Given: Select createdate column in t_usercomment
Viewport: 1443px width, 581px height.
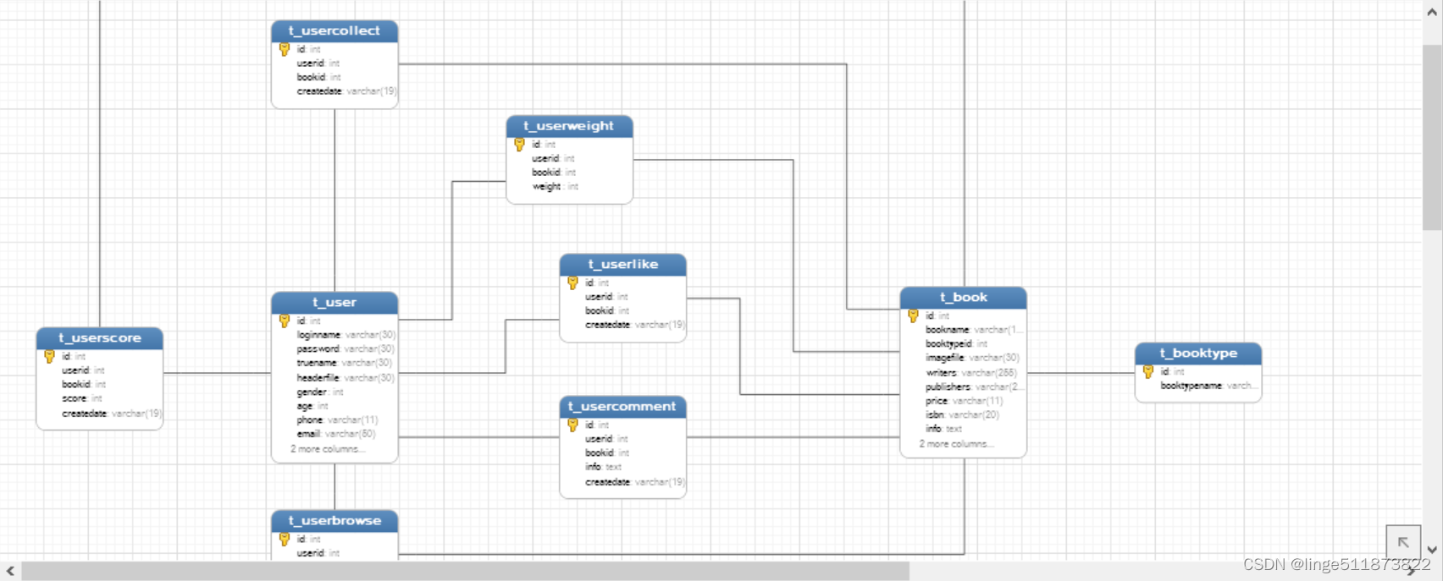Looking at the screenshot, I should 635,482.
